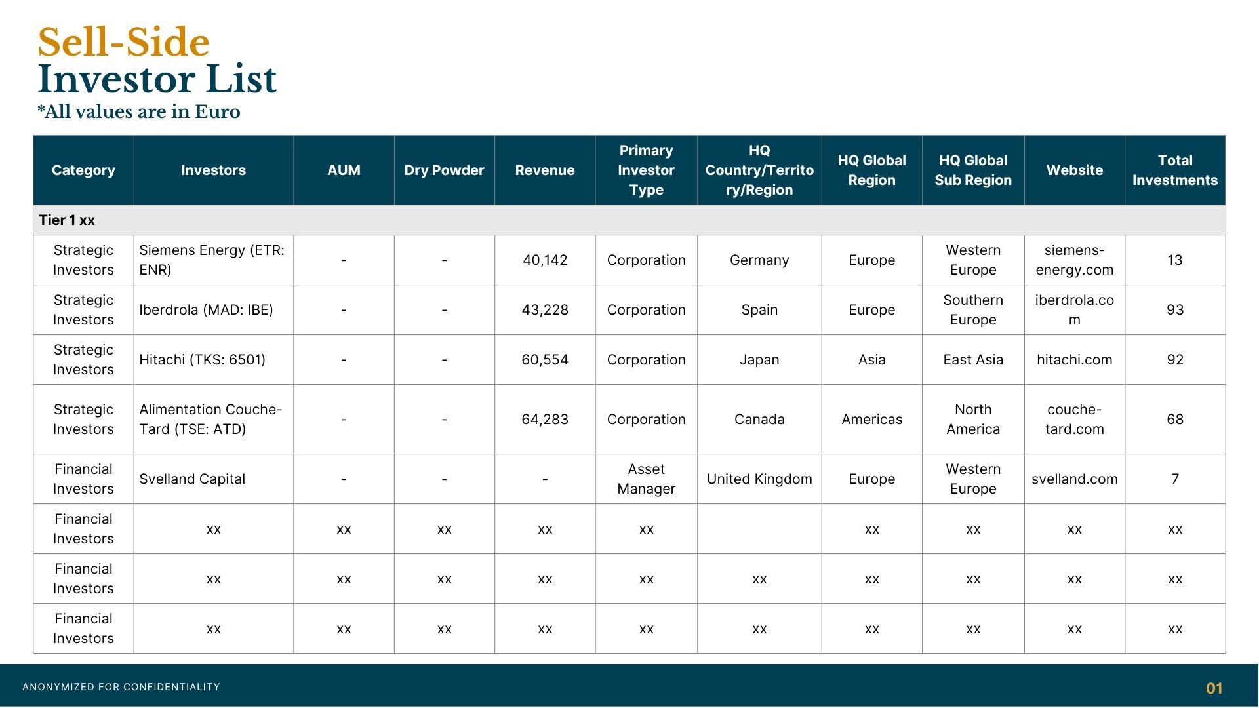Select the Investor List heading

[x=157, y=79]
